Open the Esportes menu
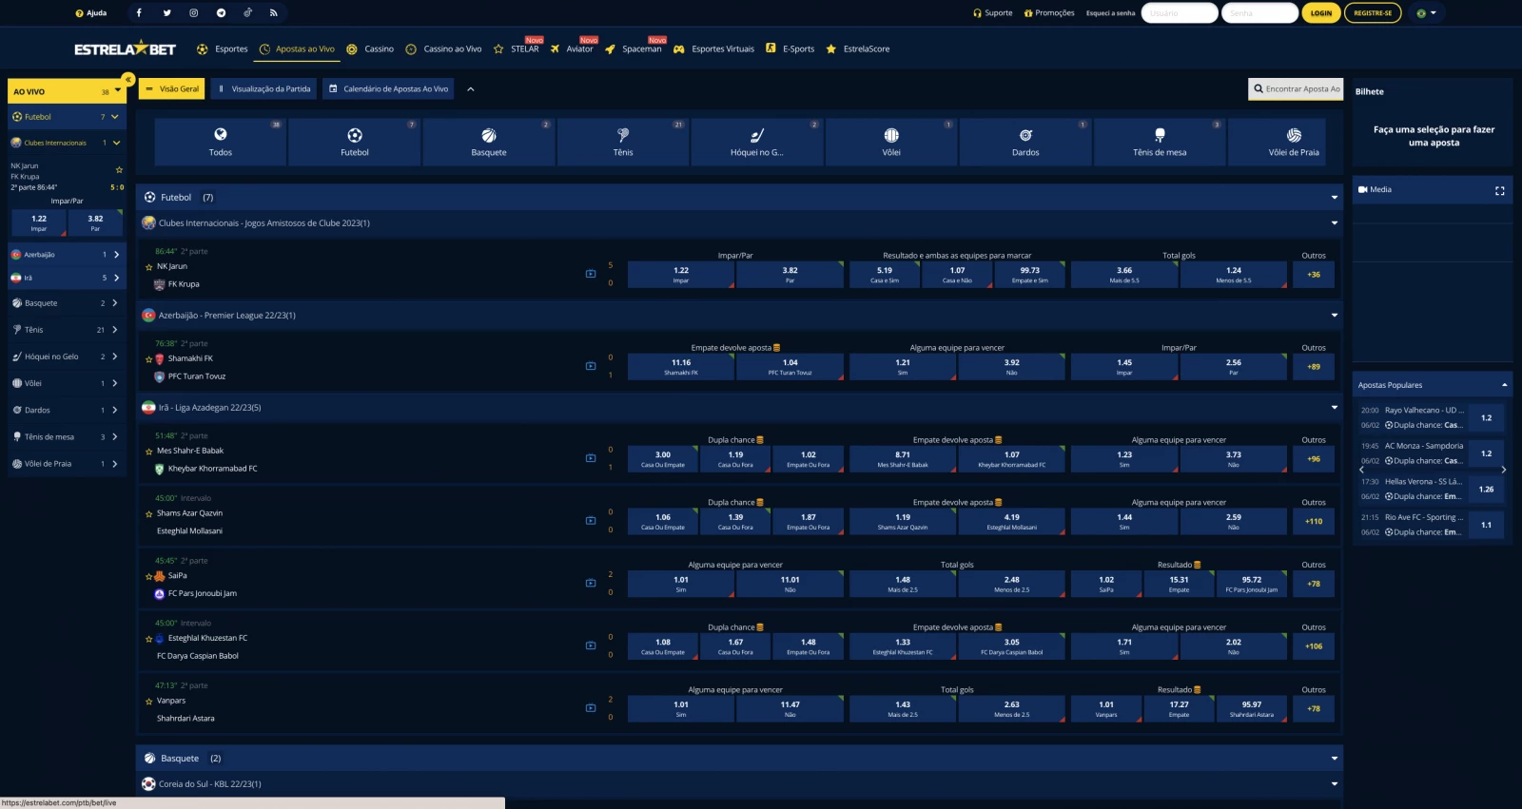 coord(222,48)
